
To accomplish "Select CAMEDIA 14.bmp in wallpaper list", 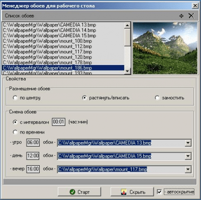I will 63,30.
